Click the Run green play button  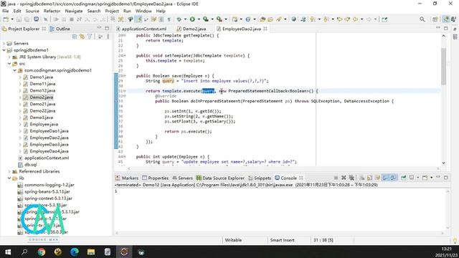[x=192, y=19]
